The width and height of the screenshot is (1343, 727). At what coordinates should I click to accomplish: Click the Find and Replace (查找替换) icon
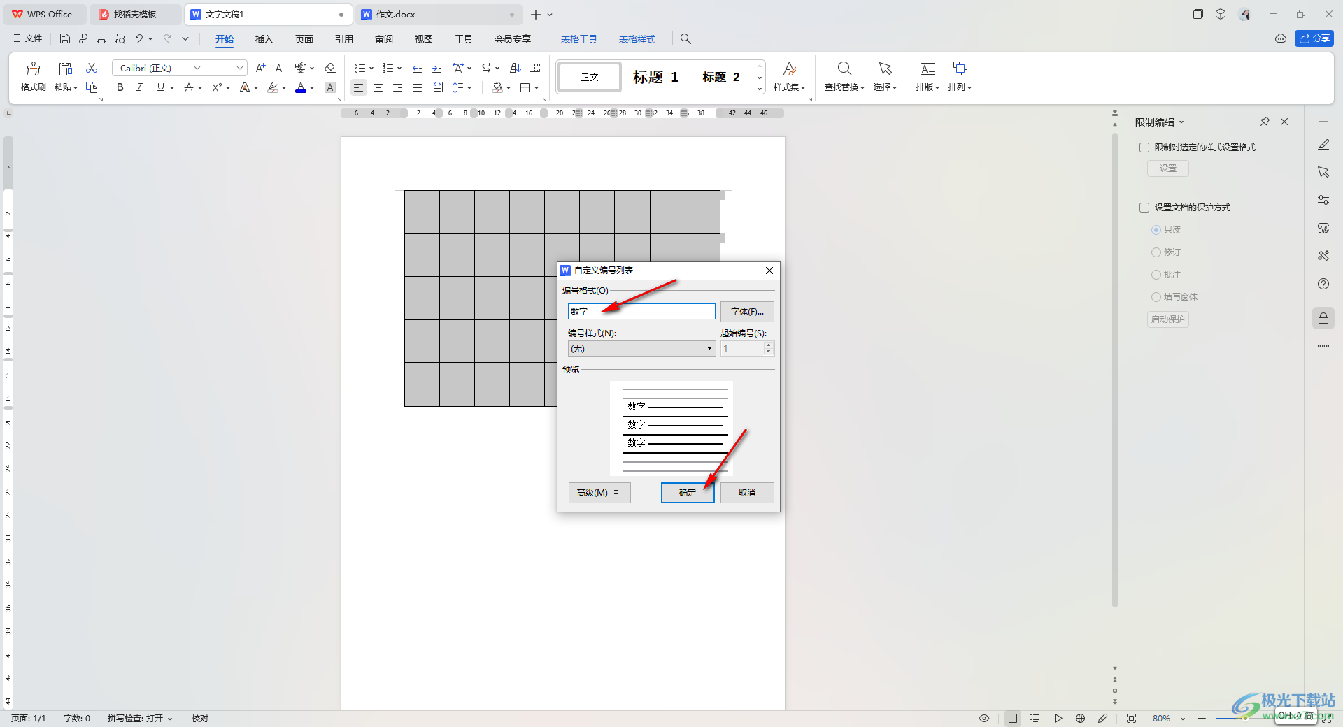click(844, 69)
